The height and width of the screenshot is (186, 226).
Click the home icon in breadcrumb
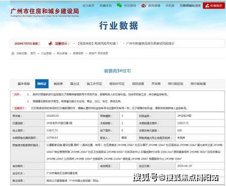[x=13, y=54]
